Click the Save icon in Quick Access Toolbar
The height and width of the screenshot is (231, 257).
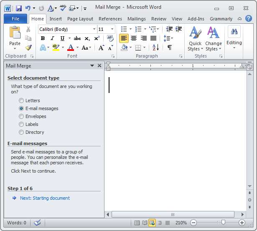[x=19, y=8]
